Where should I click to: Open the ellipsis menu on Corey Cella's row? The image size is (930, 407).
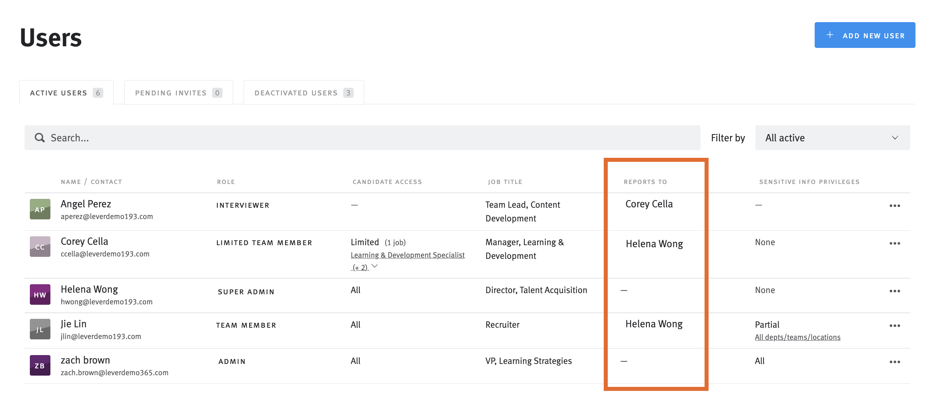tap(895, 243)
